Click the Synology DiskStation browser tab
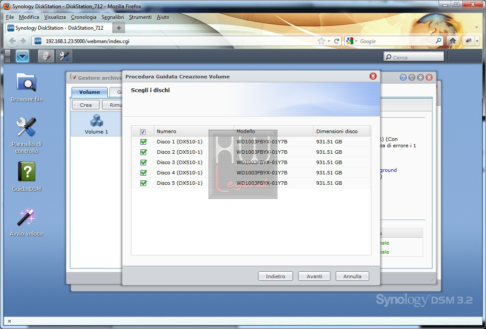This screenshot has width=486, height=329. [x=59, y=28]
